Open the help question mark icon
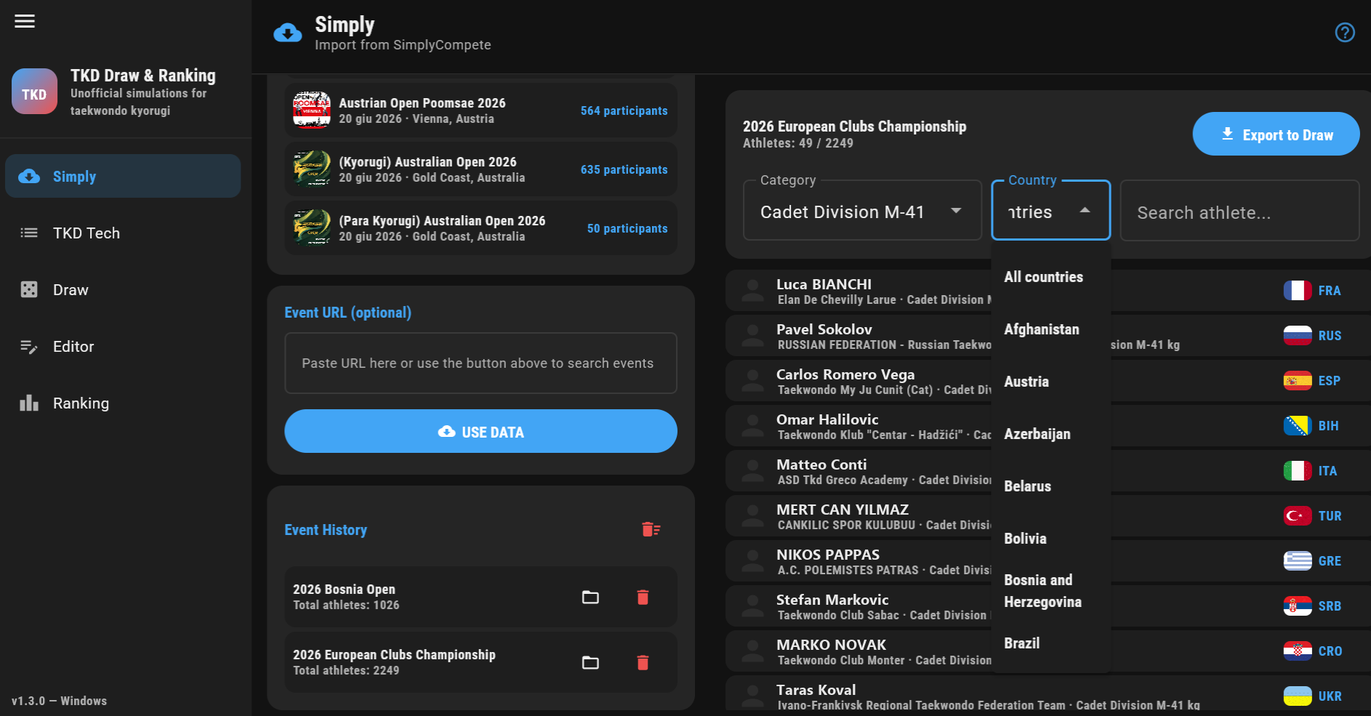Image resolution: width=1371 pixels, height=716 pixels. pyautogui.click(x=1345, y=33)
